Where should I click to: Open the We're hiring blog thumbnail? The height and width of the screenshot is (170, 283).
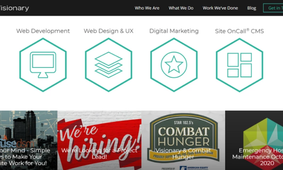[99, 140]
